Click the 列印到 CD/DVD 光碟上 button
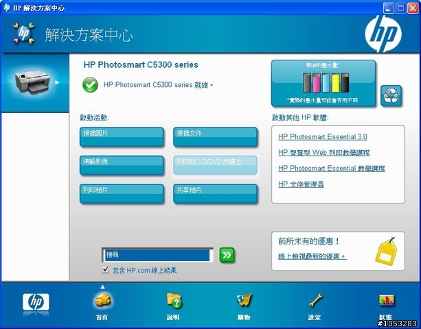The image size is (421, 329). (216, 165)
